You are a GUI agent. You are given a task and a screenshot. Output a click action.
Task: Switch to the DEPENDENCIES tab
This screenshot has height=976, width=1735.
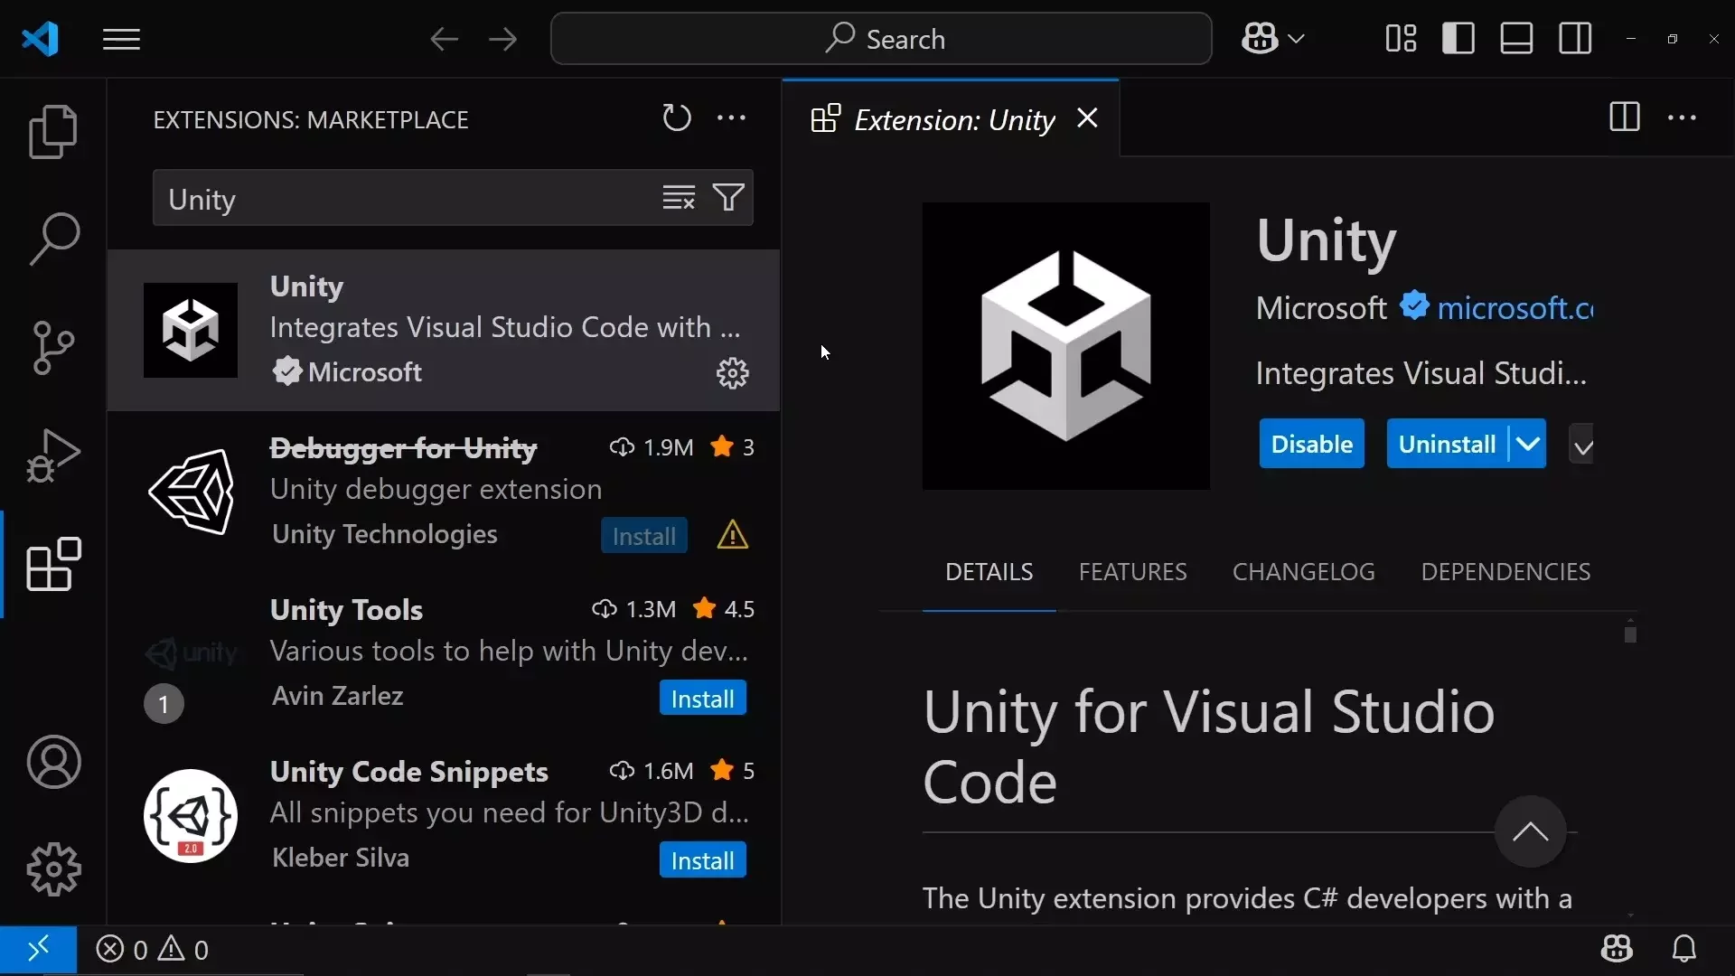pos(1505,572)
